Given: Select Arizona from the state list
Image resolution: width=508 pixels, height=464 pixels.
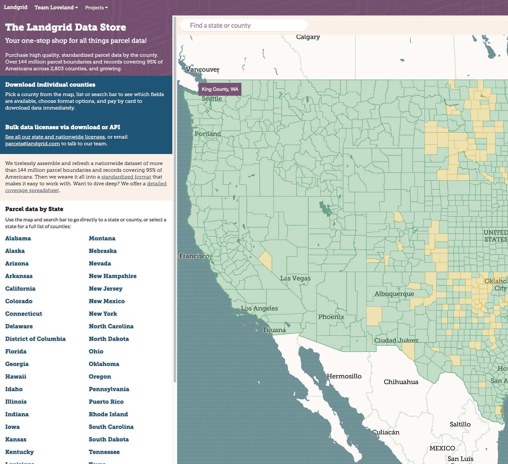Looking at the screenshot, I should [17, 264].
